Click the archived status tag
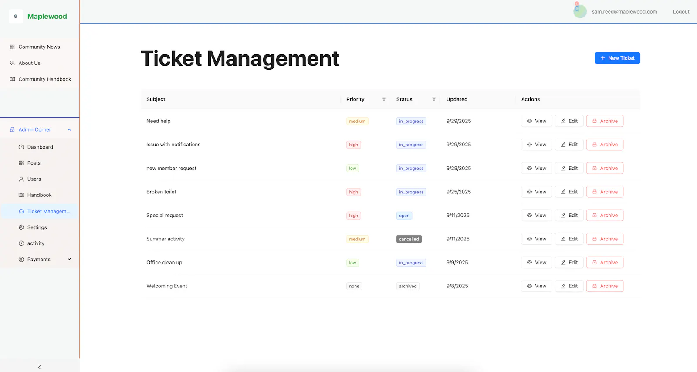Screen dimensions: 697x372 tap(408, 286)
